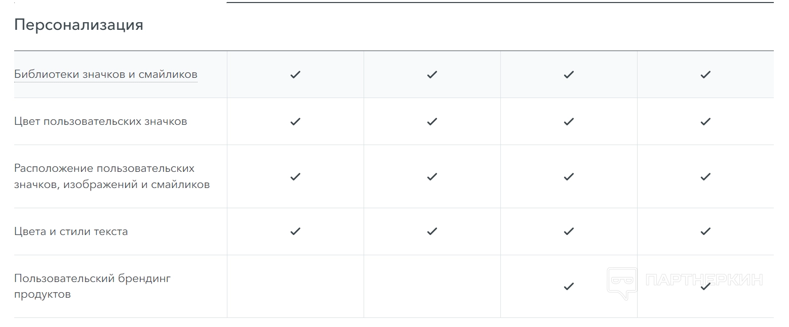Select the "Цвета и стили текста" row label
Viewport: 789px width, 327px height.
[x=71, y=231]
